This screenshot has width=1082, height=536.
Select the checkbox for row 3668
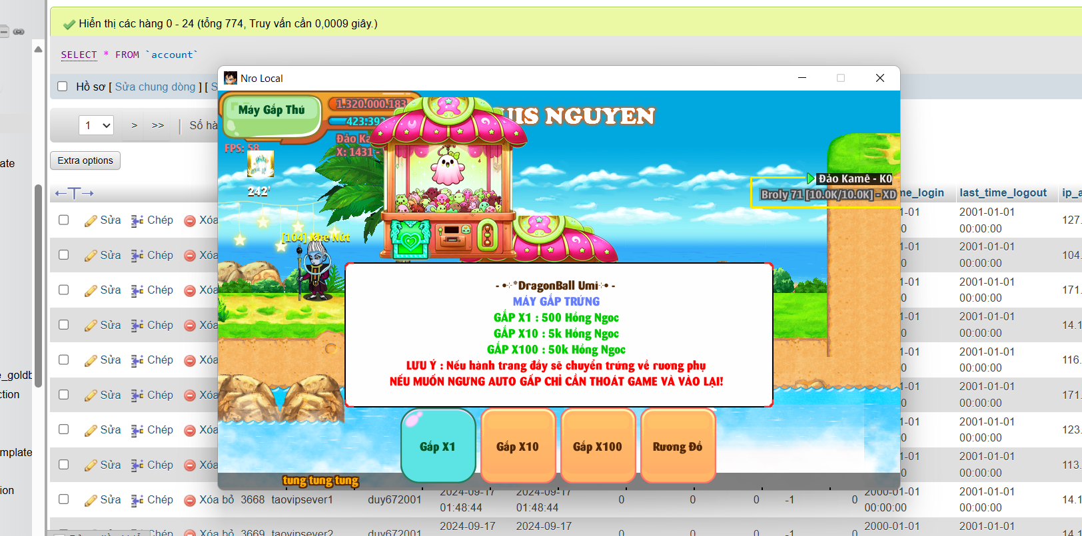tap(64, 499)
